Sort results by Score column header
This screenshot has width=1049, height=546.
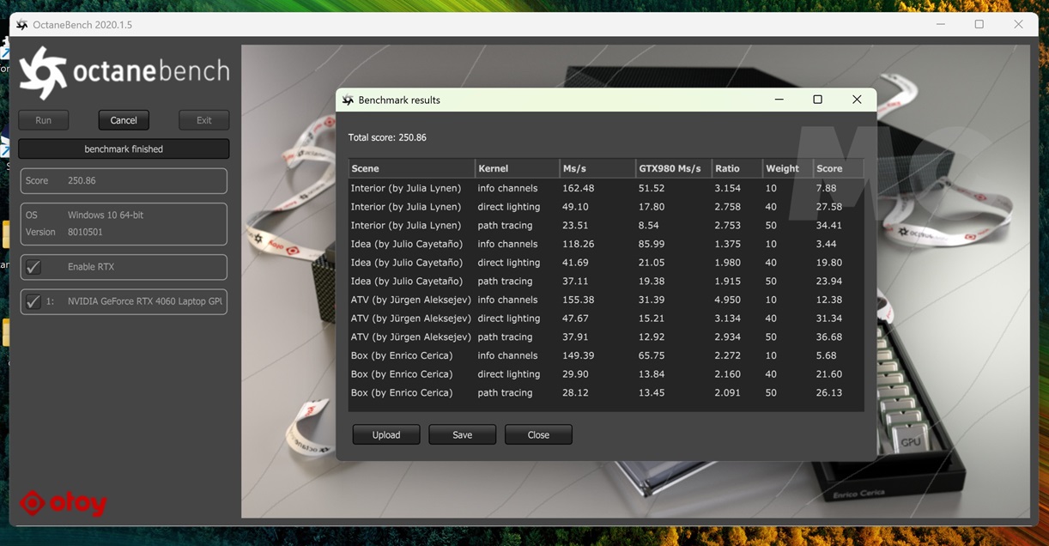[x=837, y=168]
